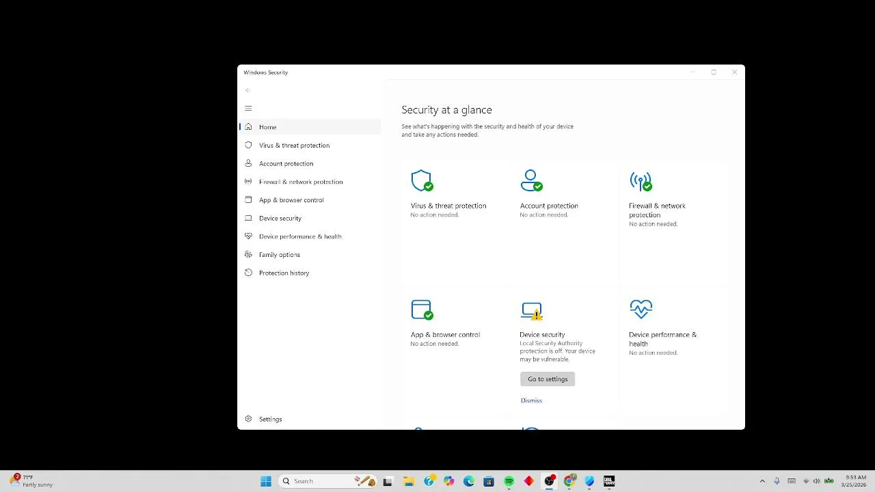This screenshot has height=492, width=875.
Task: Open the Settings label at sidebar bottom
Action: pos(270,420)
